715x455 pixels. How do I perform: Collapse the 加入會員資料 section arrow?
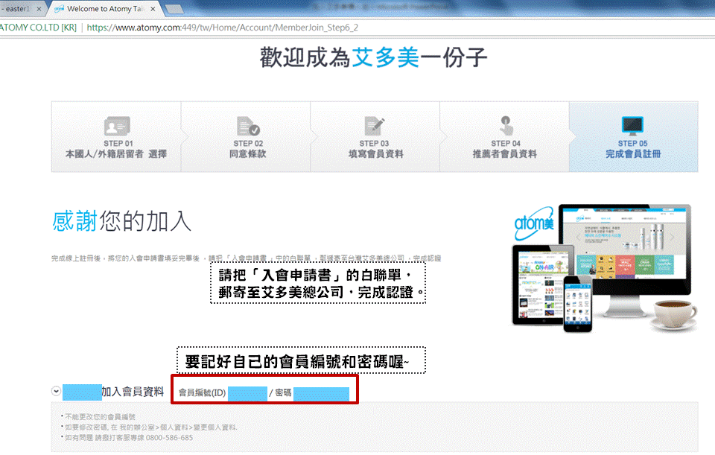56,391
